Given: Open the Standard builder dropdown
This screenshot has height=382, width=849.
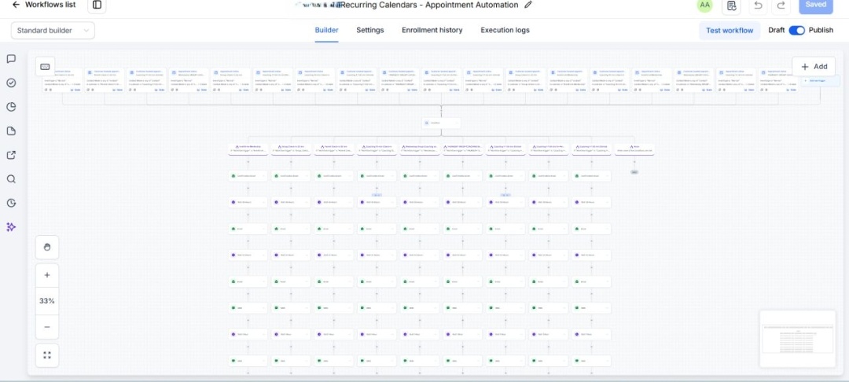Looking at the screenshot, I should tap(53, 31).
